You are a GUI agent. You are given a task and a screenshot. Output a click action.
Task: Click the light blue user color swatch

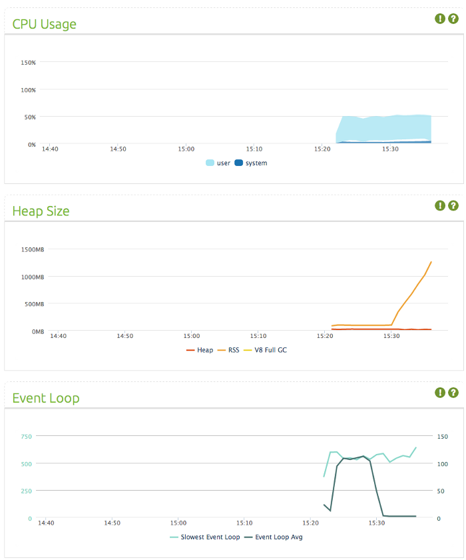[x=210, y=163]
